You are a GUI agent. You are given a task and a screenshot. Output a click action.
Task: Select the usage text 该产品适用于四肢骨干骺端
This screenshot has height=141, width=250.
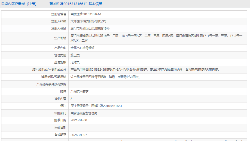coord(106,77)
